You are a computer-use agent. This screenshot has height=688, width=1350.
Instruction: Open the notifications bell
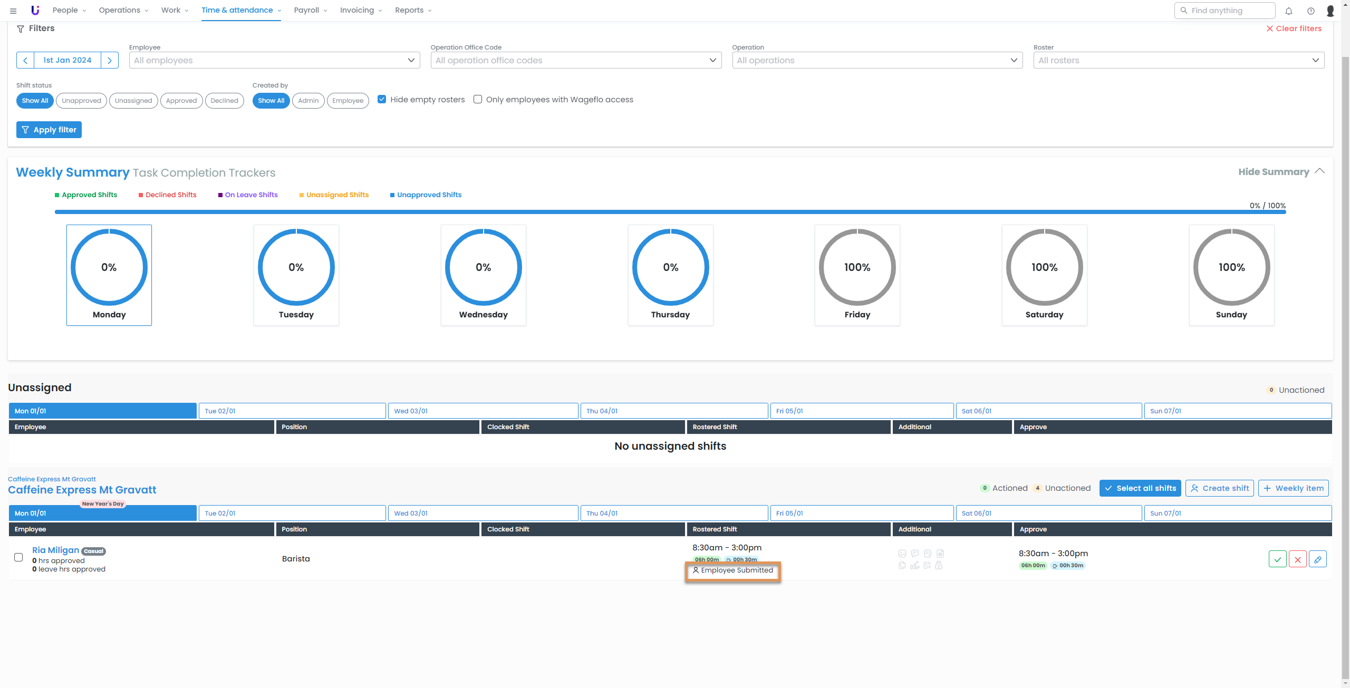click(x=1288, y=11)
